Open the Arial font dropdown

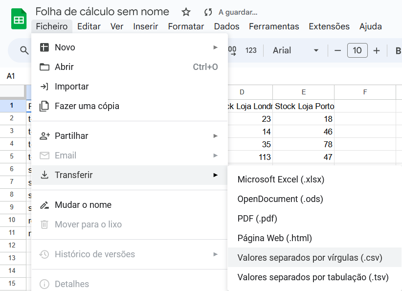(x=295, y=50)
